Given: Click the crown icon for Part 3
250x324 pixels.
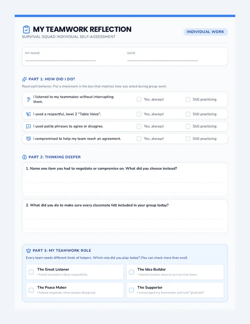Looking at the screenshot, I should [x=28, y=251].
